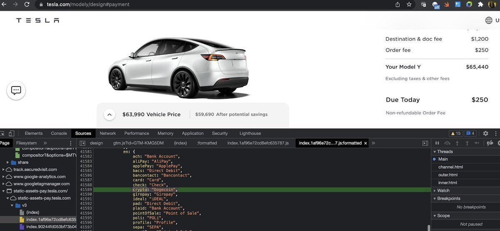Open the multicolor cube extension icon
This screenshot has width=500, height=231.
tap(469, 5)
